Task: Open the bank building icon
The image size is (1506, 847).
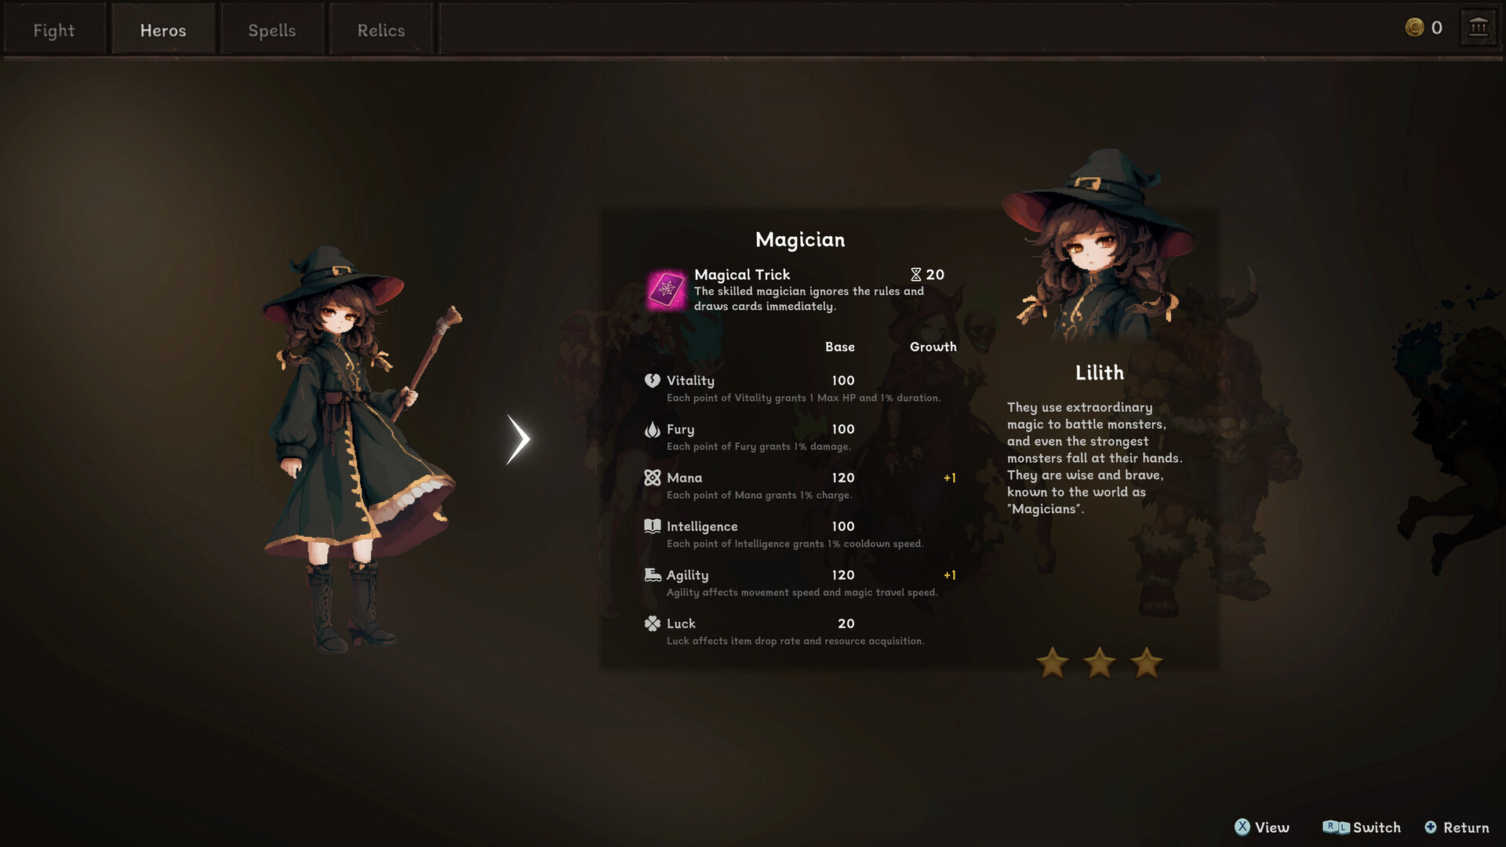Action: pos(1479,27)
